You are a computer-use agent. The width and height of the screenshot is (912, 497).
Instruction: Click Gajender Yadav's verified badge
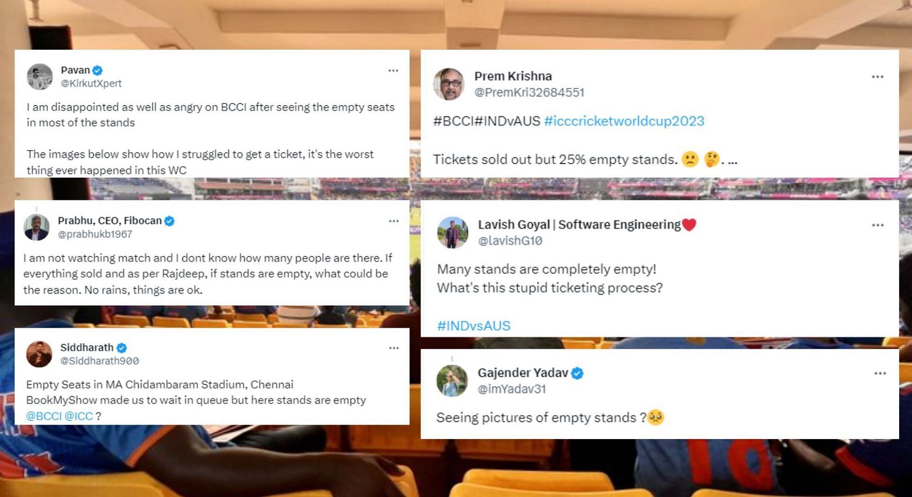(x=577, y=373)
